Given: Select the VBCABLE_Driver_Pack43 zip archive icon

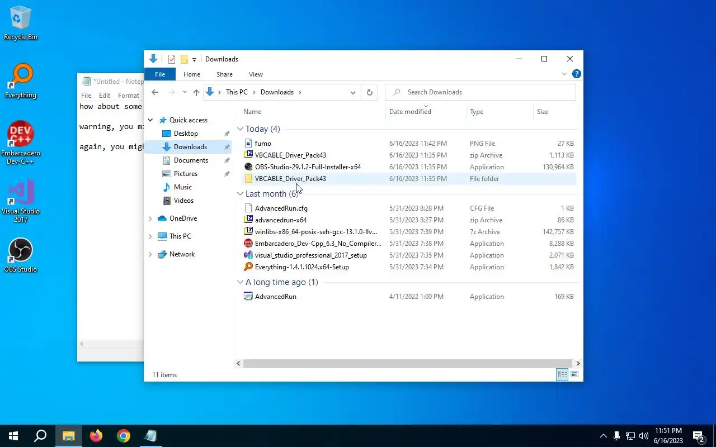Looking at the screenshot, I should pyautogui.click(x=248, y=155).
